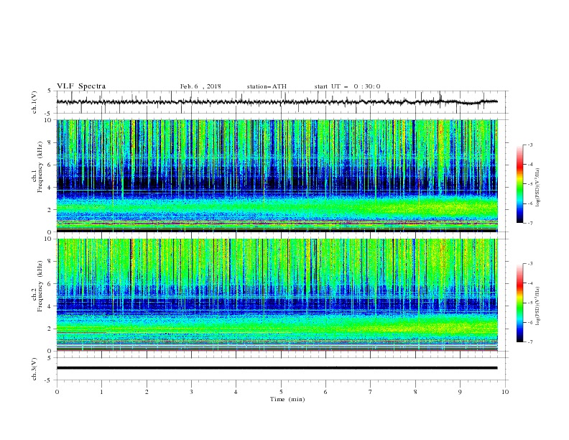The image size is (569, 440).
Task: Click the time axis tick label "7"
Action: (x=371, y=392)
